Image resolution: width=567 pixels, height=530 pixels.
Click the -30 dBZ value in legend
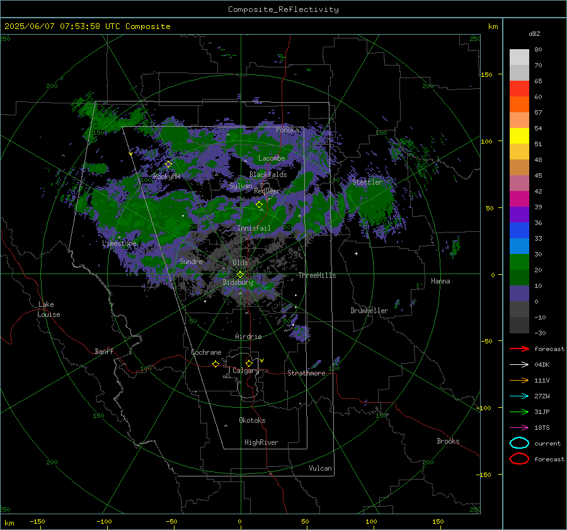(x=540, y=333)
